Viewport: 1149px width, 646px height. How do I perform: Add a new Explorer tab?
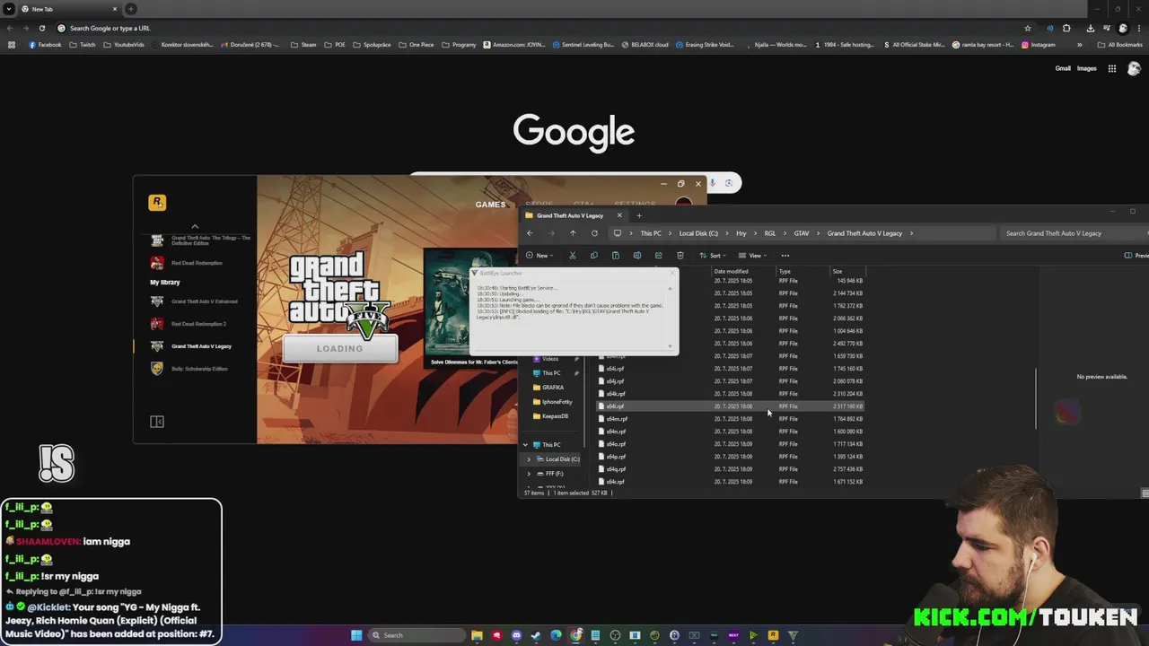pyautogui.click(x=639, y=215)
